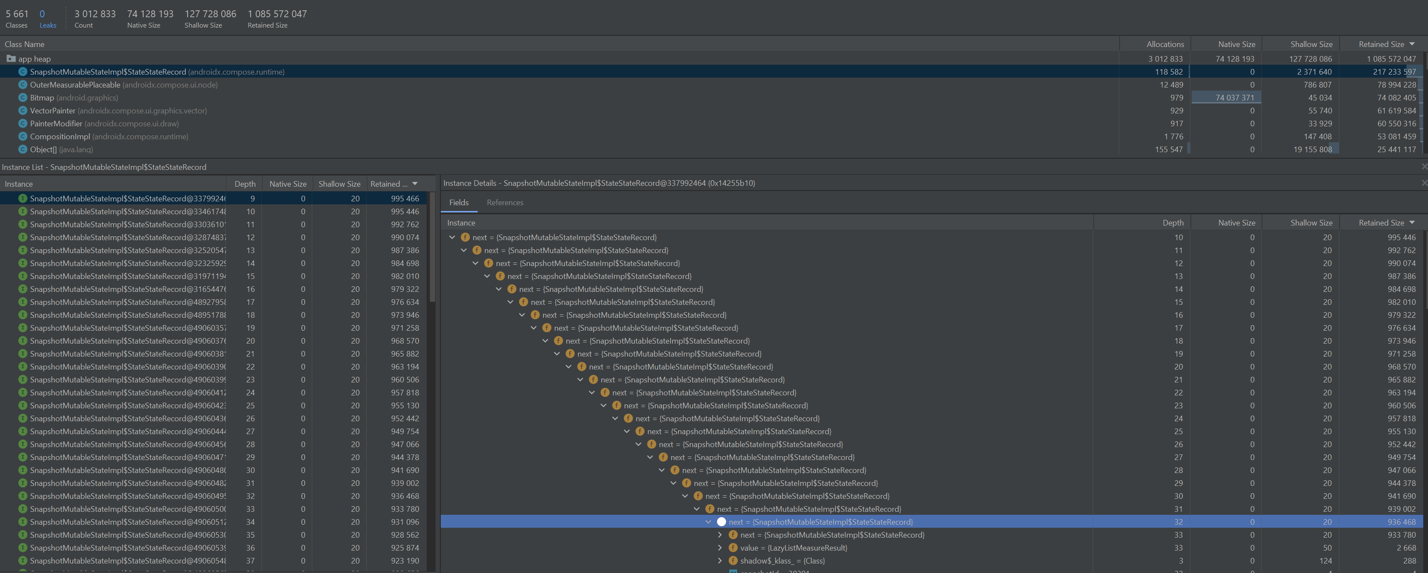The image size is (1428, 573).
Task: Close the Instance Details panel
Action: click(1424, 183)
